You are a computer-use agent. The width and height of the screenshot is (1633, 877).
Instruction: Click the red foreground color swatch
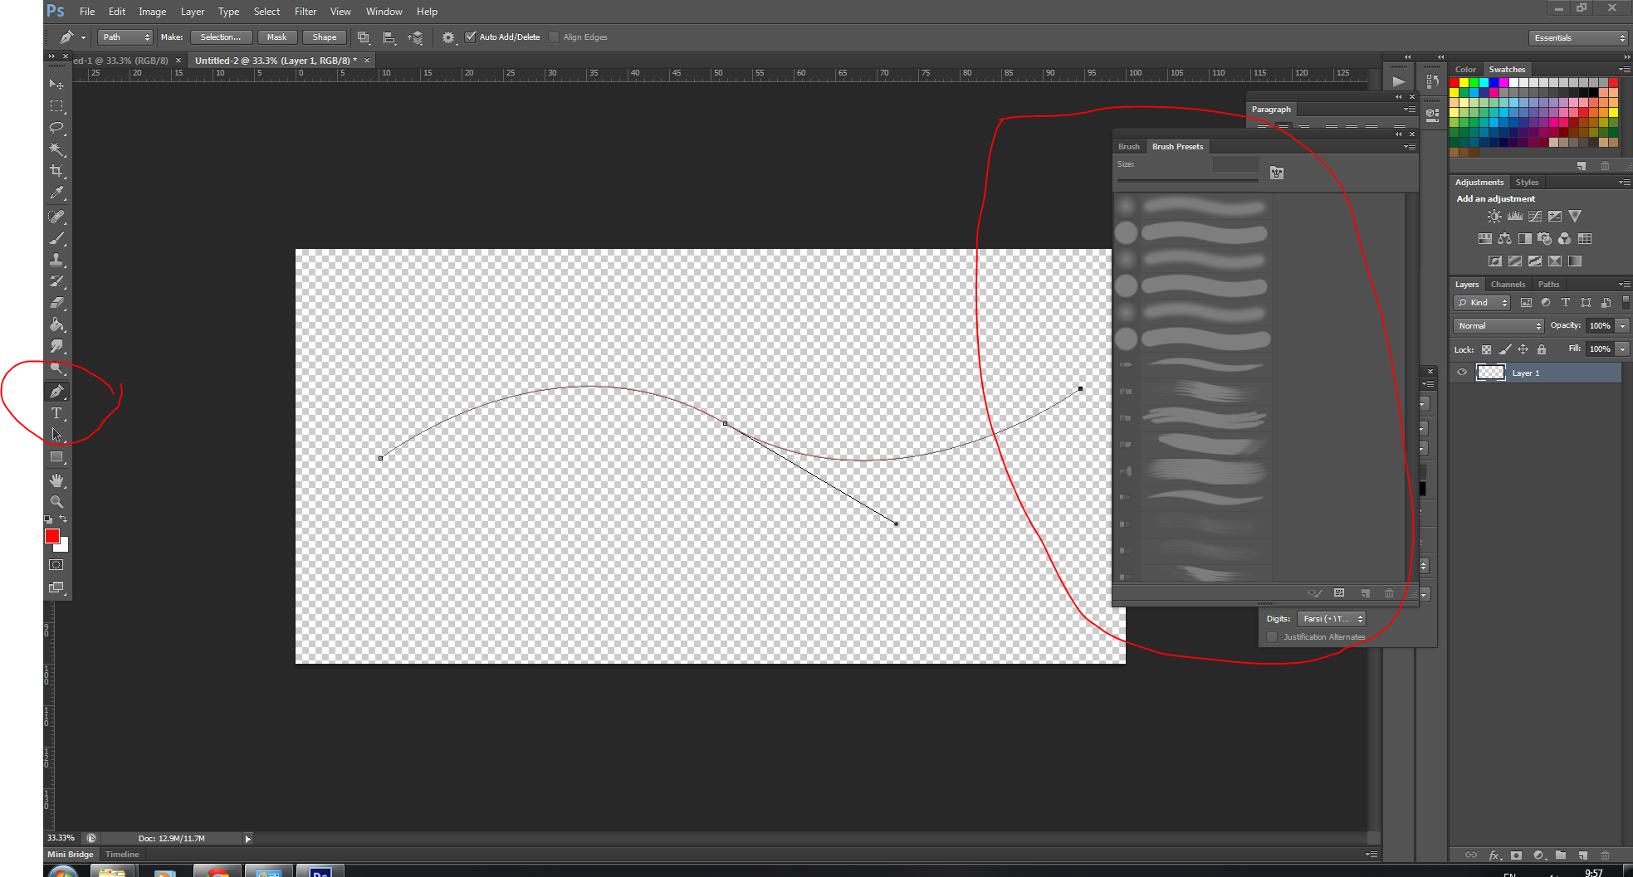pyautogui.click(x=52, y=536)
